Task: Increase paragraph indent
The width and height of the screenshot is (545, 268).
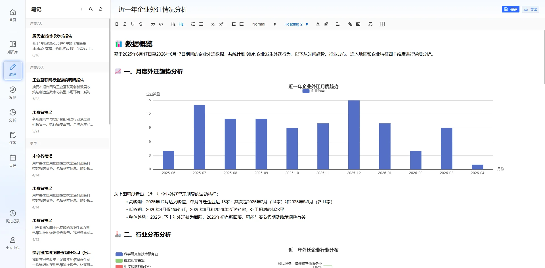Action: [242, 24]
